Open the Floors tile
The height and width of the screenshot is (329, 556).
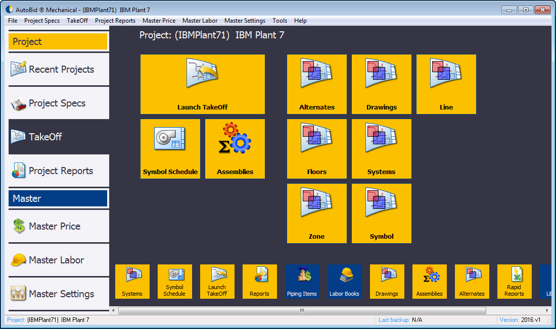(x=316, y=148)
